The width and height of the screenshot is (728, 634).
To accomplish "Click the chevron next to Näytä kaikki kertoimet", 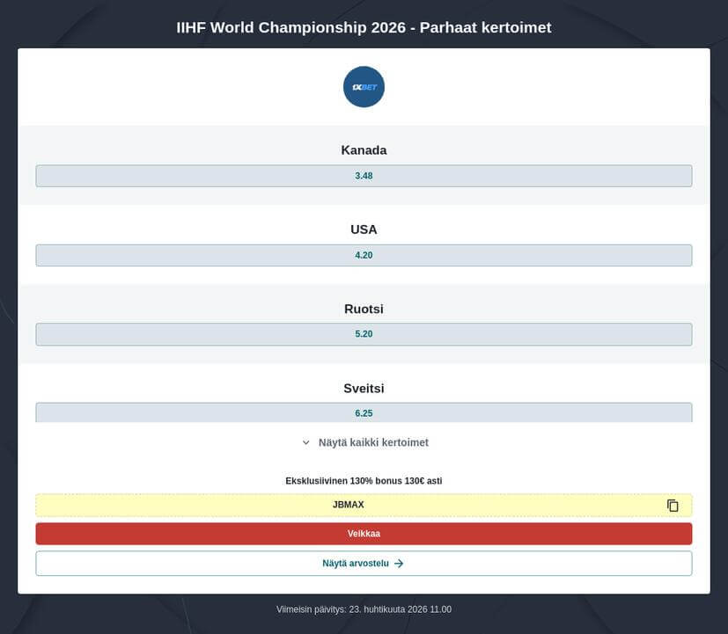I will pos(306,443).
